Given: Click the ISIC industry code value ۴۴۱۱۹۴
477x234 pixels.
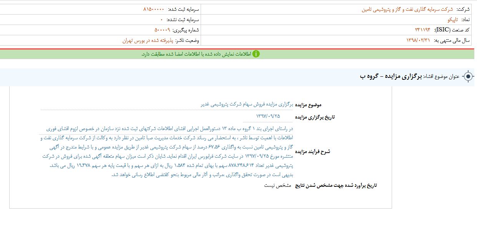Looking at the screenshot, I should tap(422, 30).
